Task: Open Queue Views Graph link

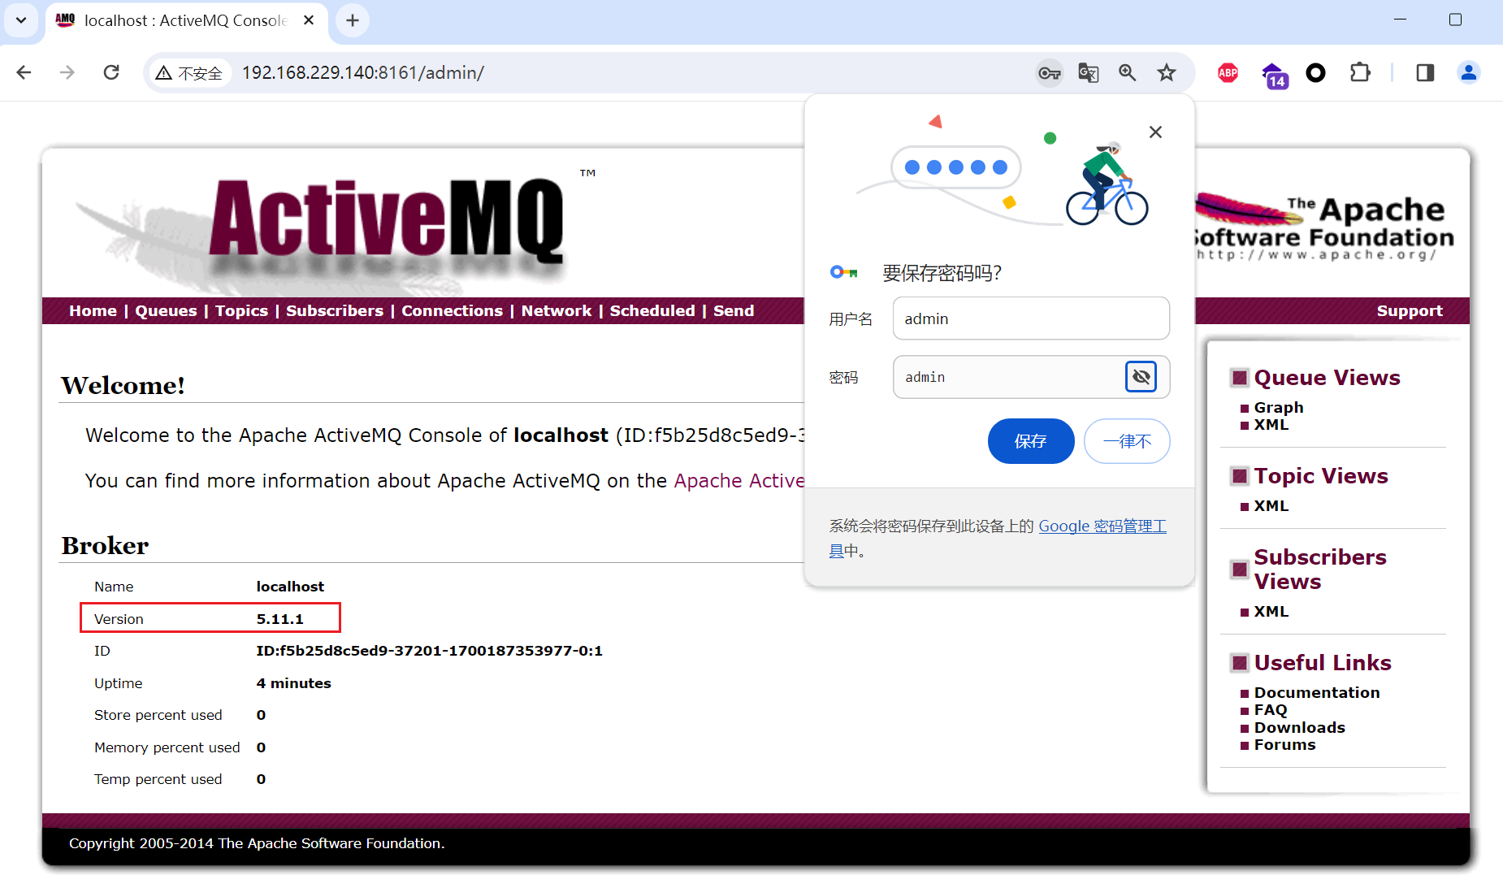Action: click(x=1278, y=407)
